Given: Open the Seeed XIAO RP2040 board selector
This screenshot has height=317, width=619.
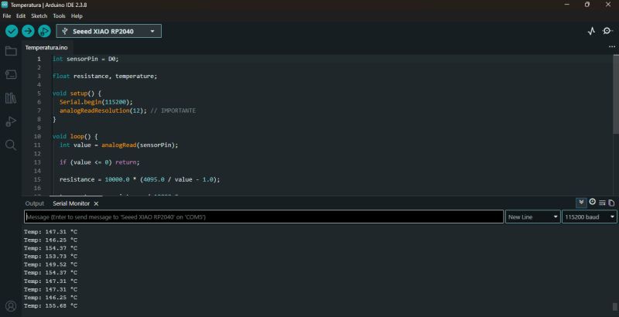Looking at the screenshot, I should click(108, 31).
